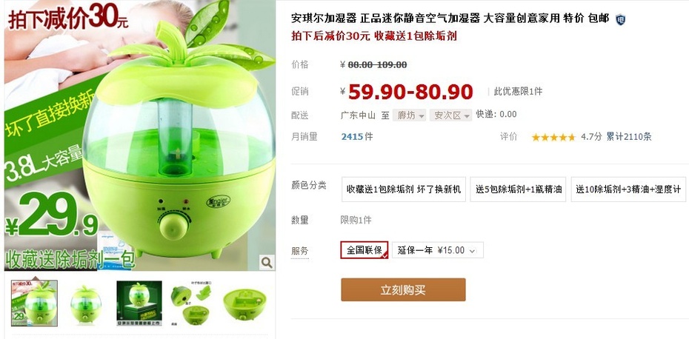Click the 立刻购买 buy now button
This screenshot has width=689, height=339.
403,290
